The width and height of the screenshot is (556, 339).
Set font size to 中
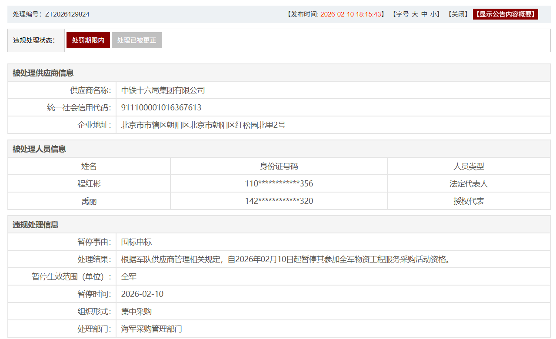coord(424,14)
